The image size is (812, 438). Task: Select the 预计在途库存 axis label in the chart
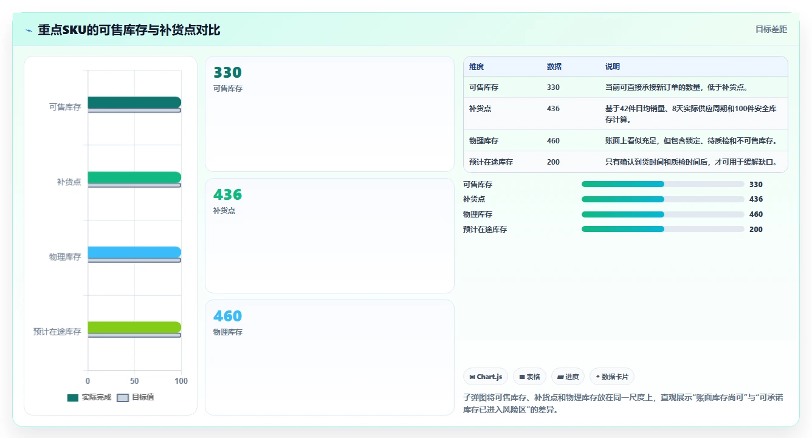(57, 332)
